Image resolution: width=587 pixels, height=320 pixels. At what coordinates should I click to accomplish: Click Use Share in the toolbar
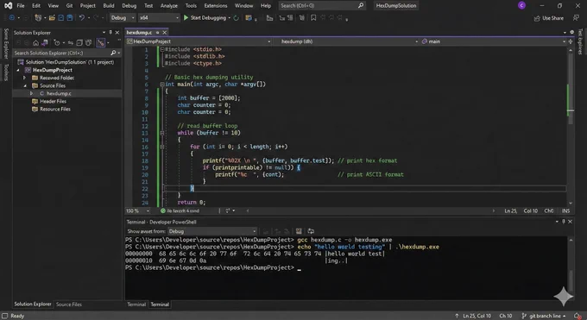click(x=549, y=18)
